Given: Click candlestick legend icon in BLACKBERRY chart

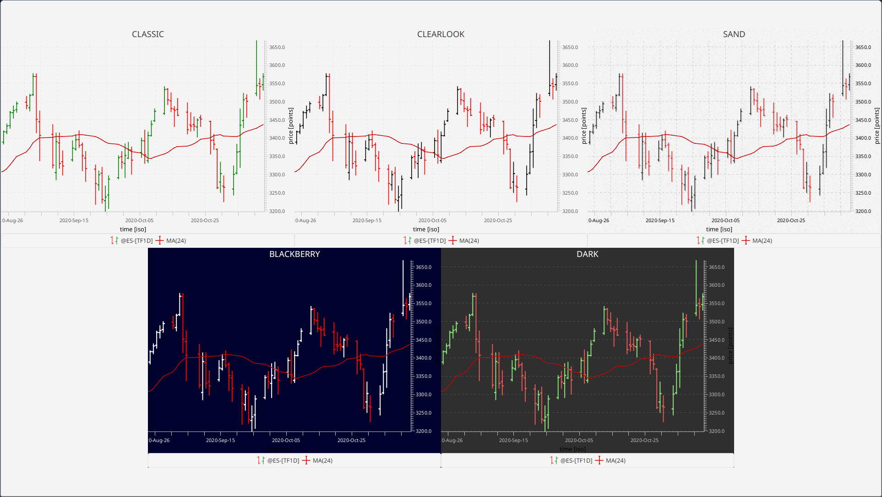Looking at the screenshot, I should (x=261, y=460).
